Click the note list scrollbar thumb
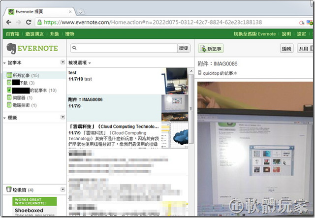315x218 pixels. 191,109
